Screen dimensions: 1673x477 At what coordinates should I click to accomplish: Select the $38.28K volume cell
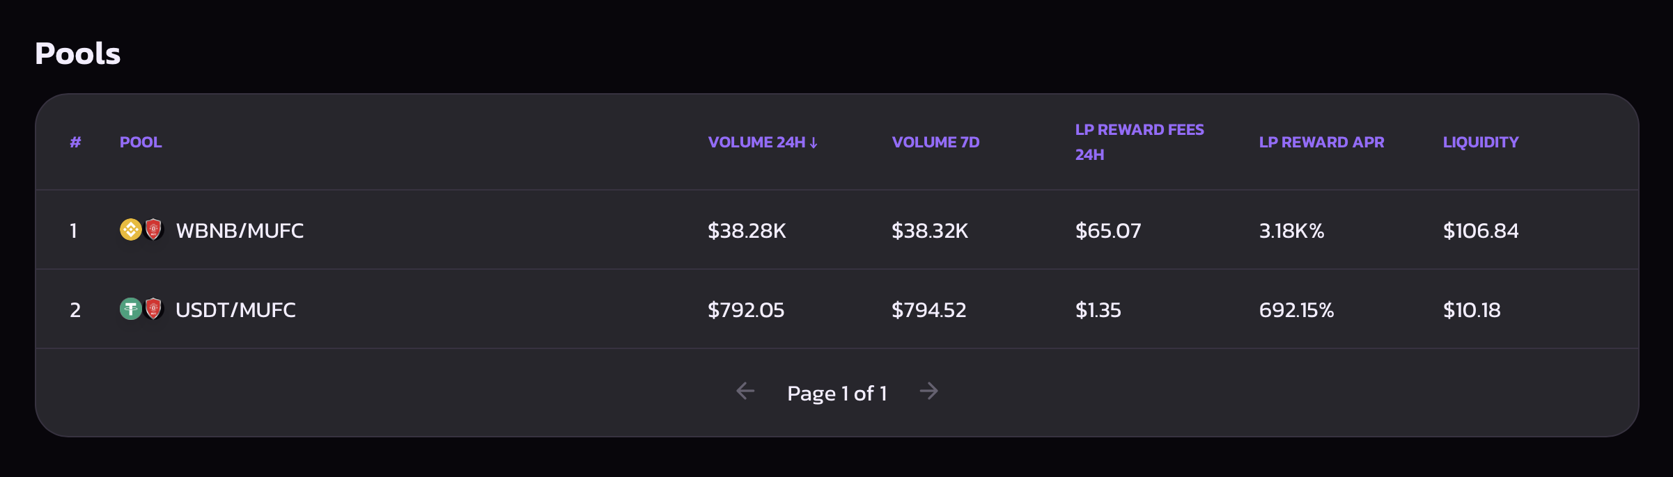[x=747, y=230]
